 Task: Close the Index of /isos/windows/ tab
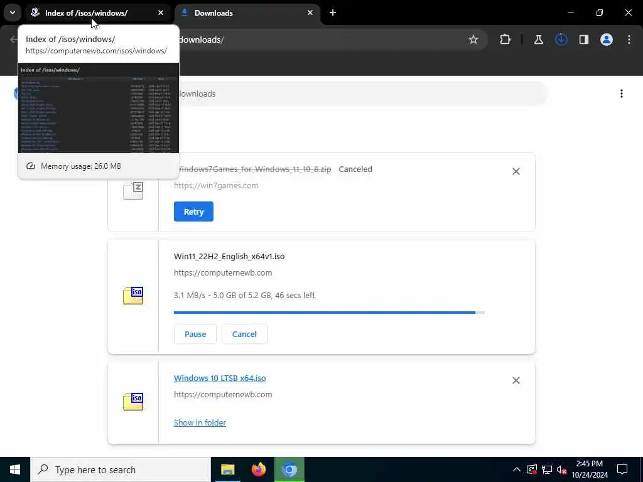(x=161, y=13)
